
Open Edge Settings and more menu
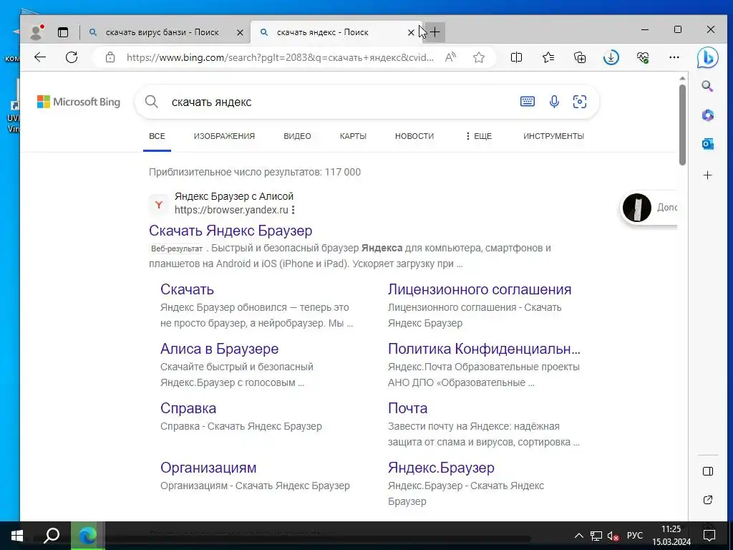tap(674, 57)
